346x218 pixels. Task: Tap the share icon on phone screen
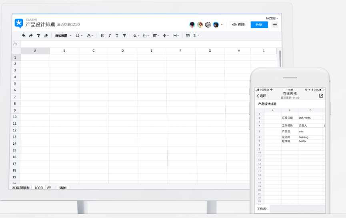tap(321, 96)
